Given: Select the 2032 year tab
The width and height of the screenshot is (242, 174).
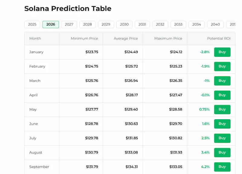Looking at the screenshot, I should (160, 25).
